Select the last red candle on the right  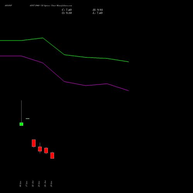point(52,156)
